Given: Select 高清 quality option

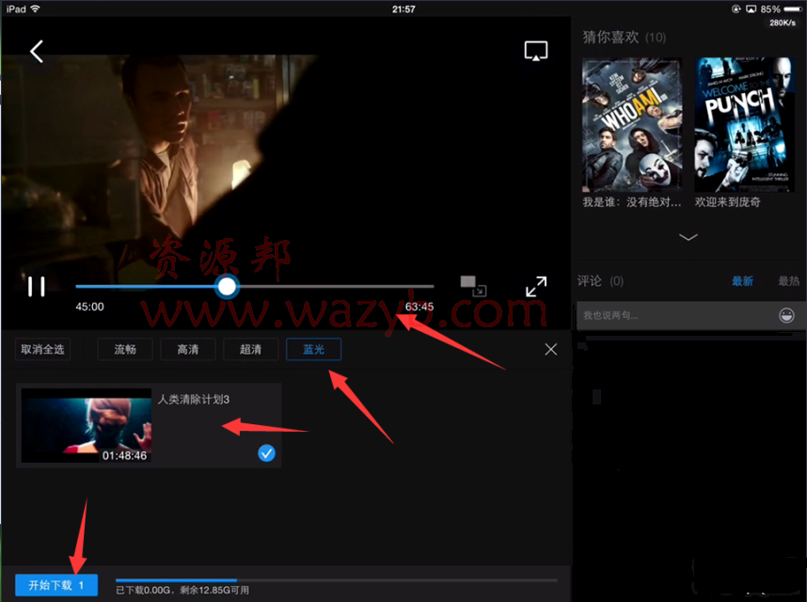Looking at the screenshot, I should [x=188, y=349].
